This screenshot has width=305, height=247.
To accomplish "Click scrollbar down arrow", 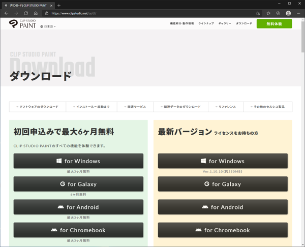I will (x=303, y=244).
